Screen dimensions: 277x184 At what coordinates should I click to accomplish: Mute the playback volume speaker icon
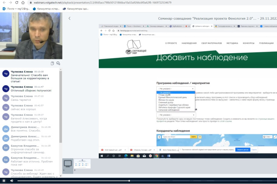pos(11,181)
